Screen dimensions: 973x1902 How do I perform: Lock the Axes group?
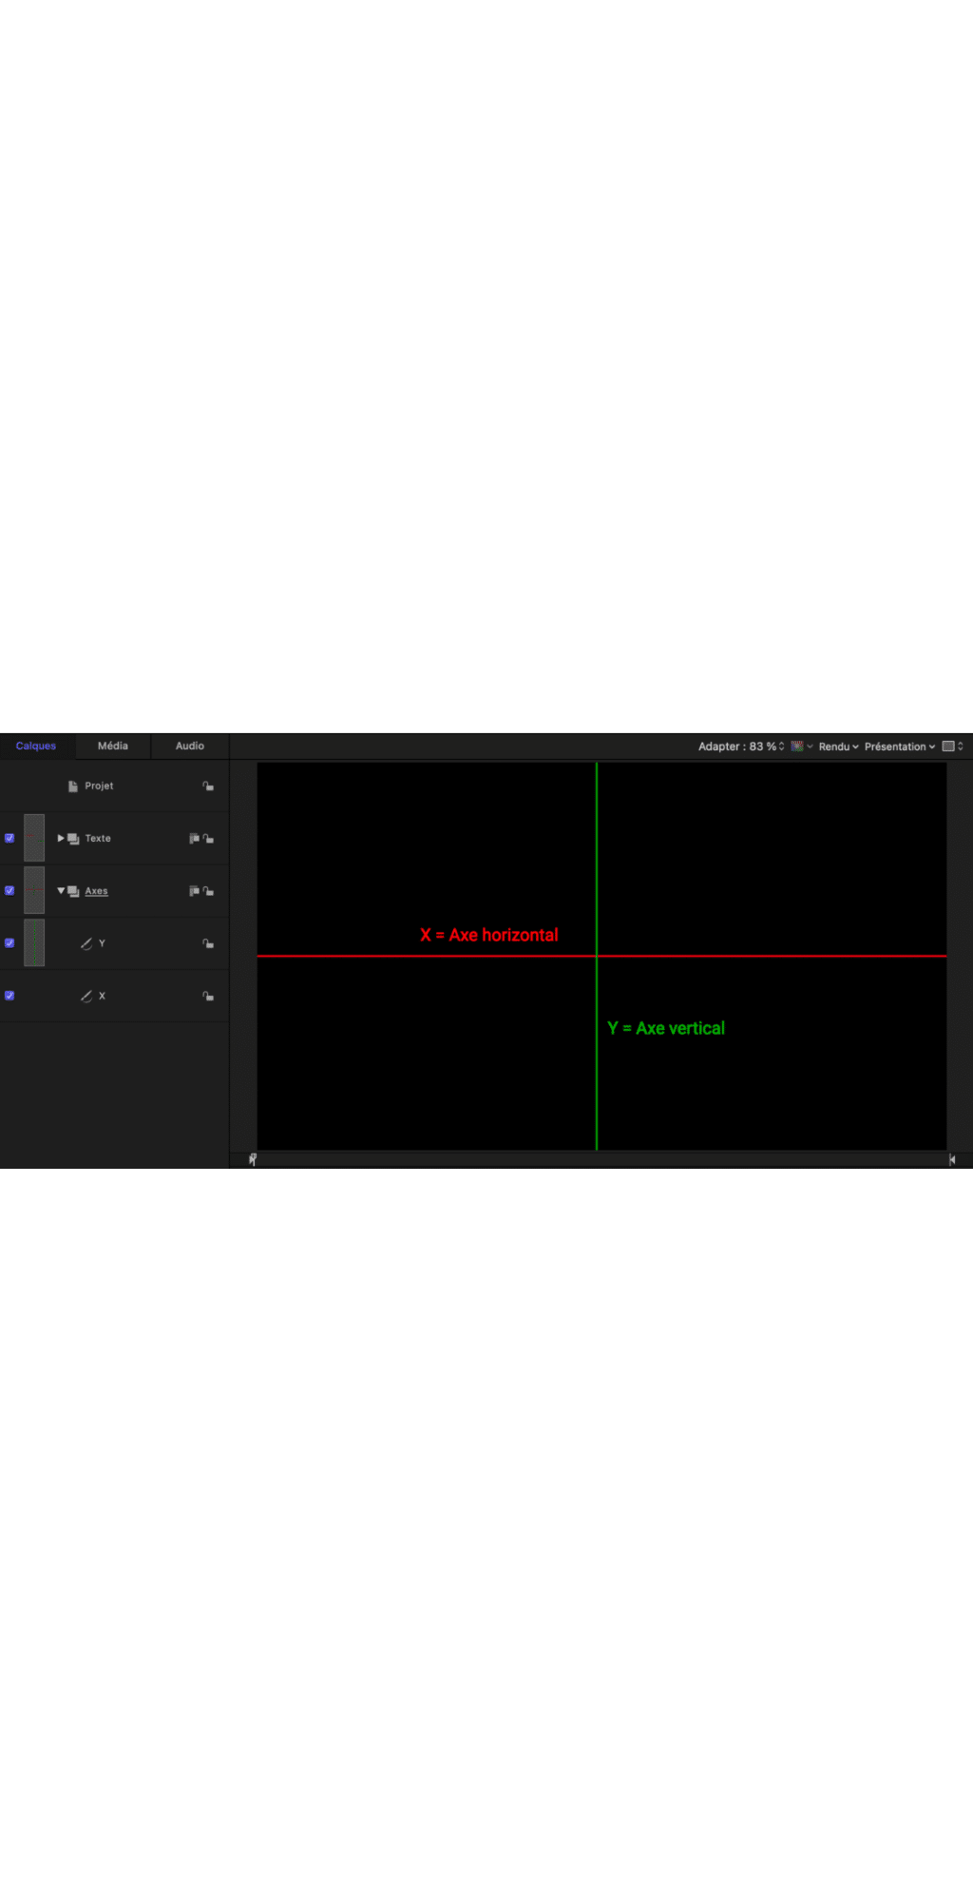(208, 891)
